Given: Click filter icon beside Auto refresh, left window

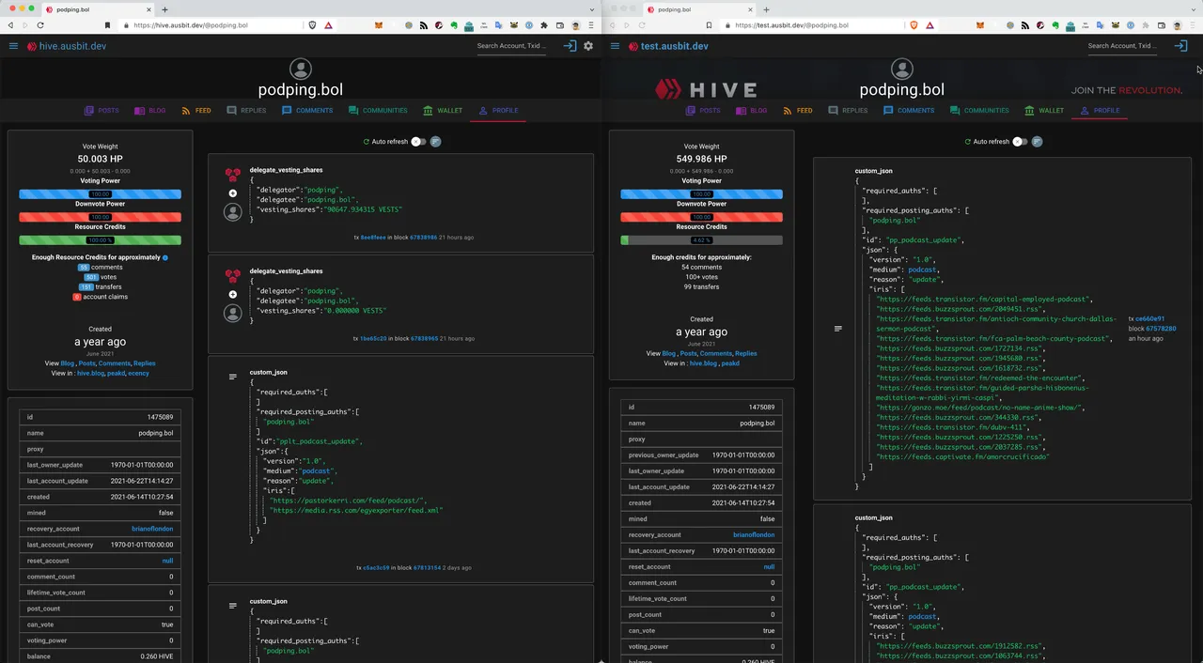Looking at the screenshot, I should click(x=436, y=142).
